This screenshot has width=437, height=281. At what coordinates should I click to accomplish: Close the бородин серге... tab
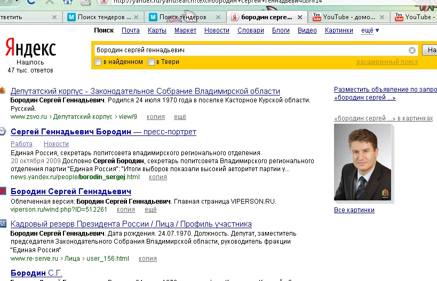tap(300, 17)
